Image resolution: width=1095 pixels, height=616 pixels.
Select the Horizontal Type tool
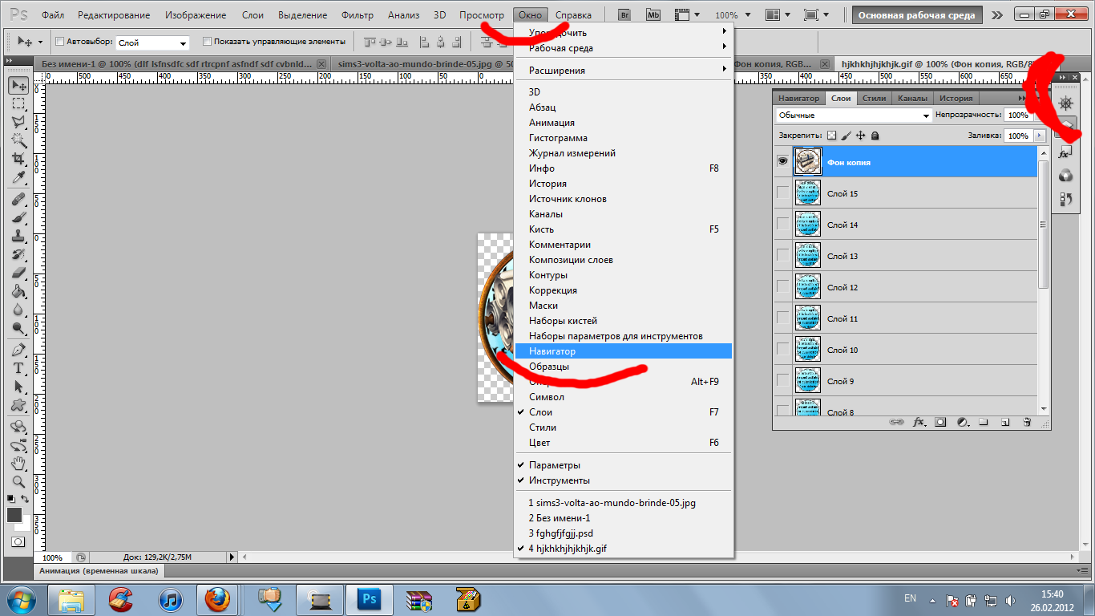[x=18, y=368]
